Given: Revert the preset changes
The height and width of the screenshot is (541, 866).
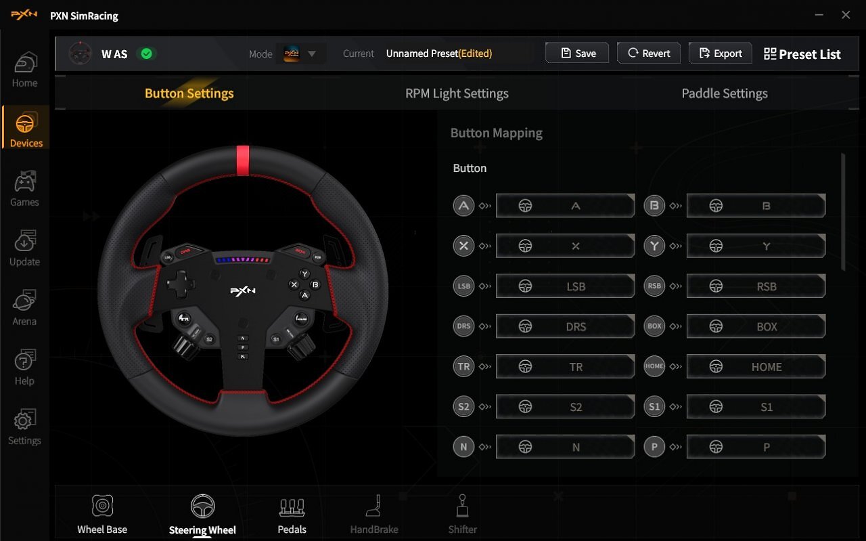Looking at the screenshot, I should pyautogui.click(x=649, y=53).
